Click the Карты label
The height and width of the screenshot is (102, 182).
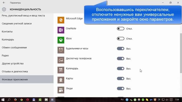[x=69, y=78]
